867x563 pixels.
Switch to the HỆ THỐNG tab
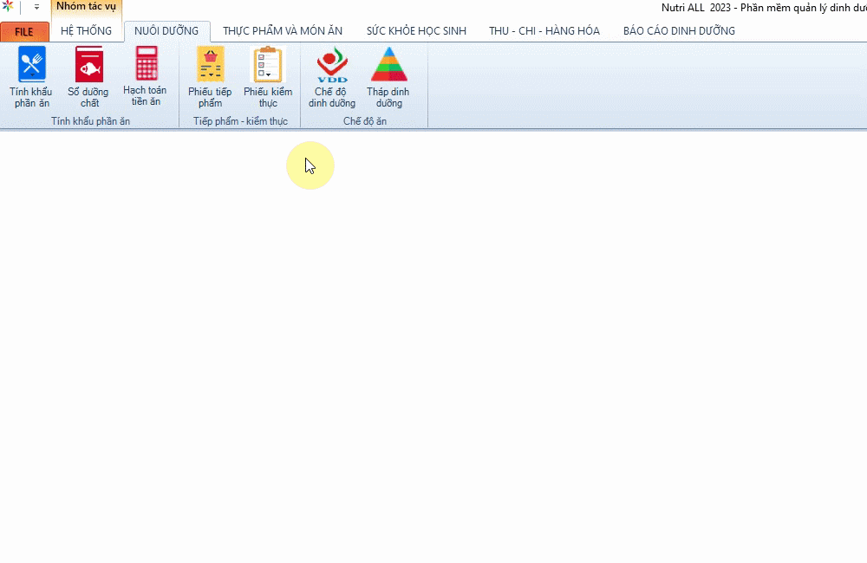(x=86, y=31)
